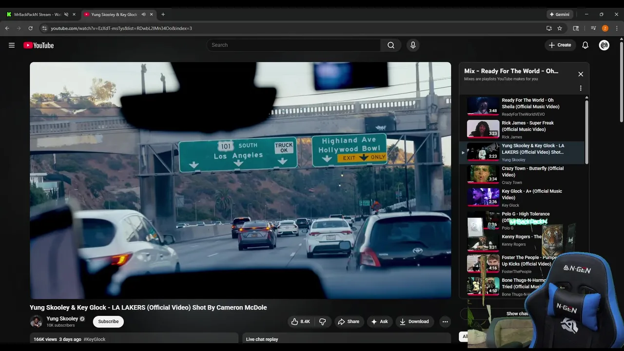Click the Ask button
This screenshot has width=624, height=351.
[x=379, y=322]
